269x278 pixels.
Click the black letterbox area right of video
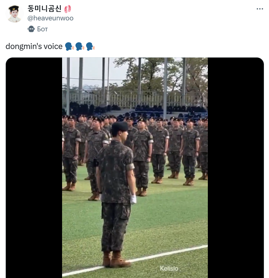[x=236, y=167]
